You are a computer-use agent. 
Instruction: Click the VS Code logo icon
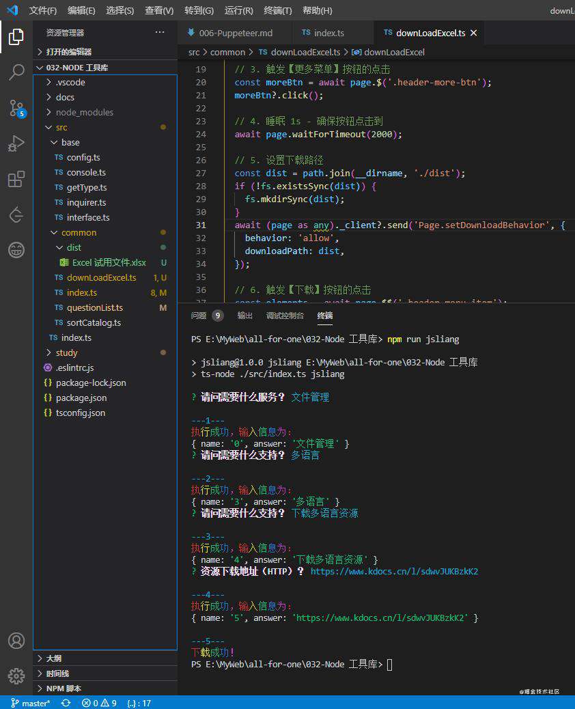click(x=12, y=10)
